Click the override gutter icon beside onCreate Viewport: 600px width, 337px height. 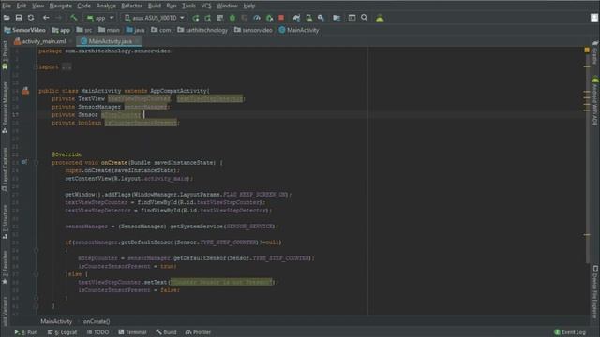[24, 162]
